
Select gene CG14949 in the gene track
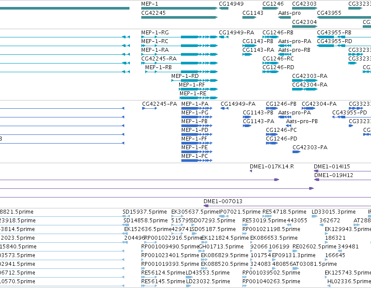click(231, 4)
